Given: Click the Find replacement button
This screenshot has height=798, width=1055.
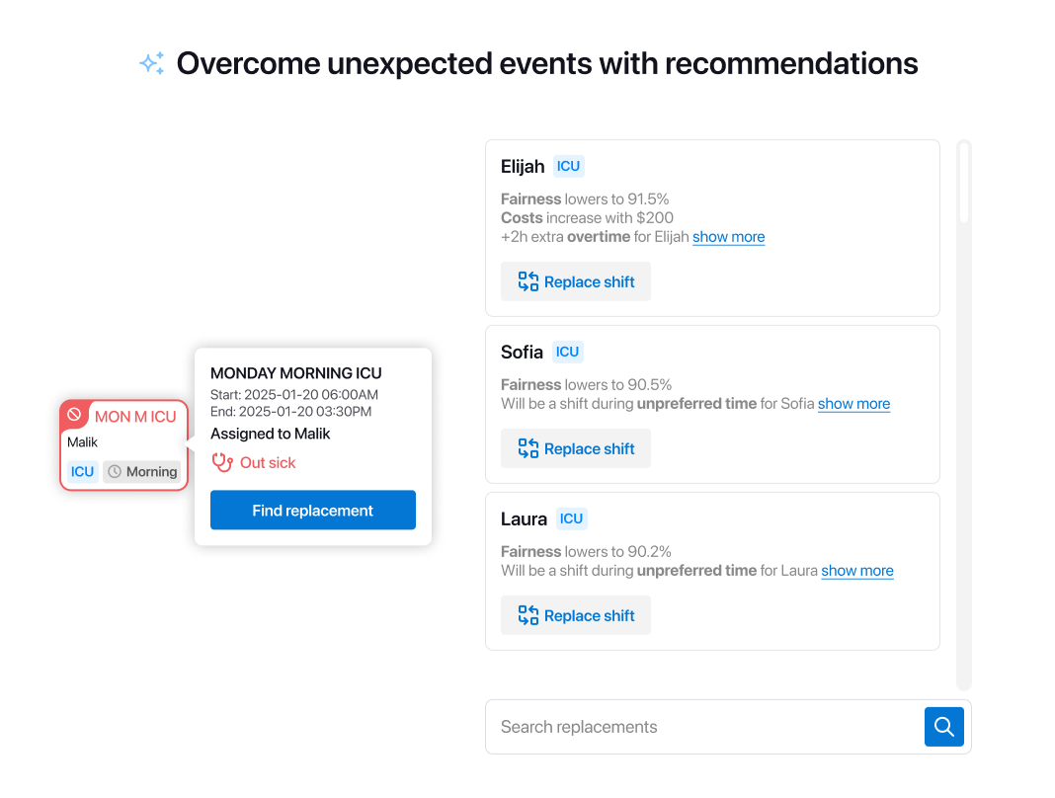Looking at the screenshot, I should click(312, 510).
